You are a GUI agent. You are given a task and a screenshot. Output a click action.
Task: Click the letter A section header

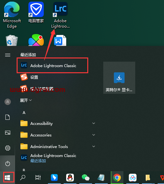coord(24,113)
